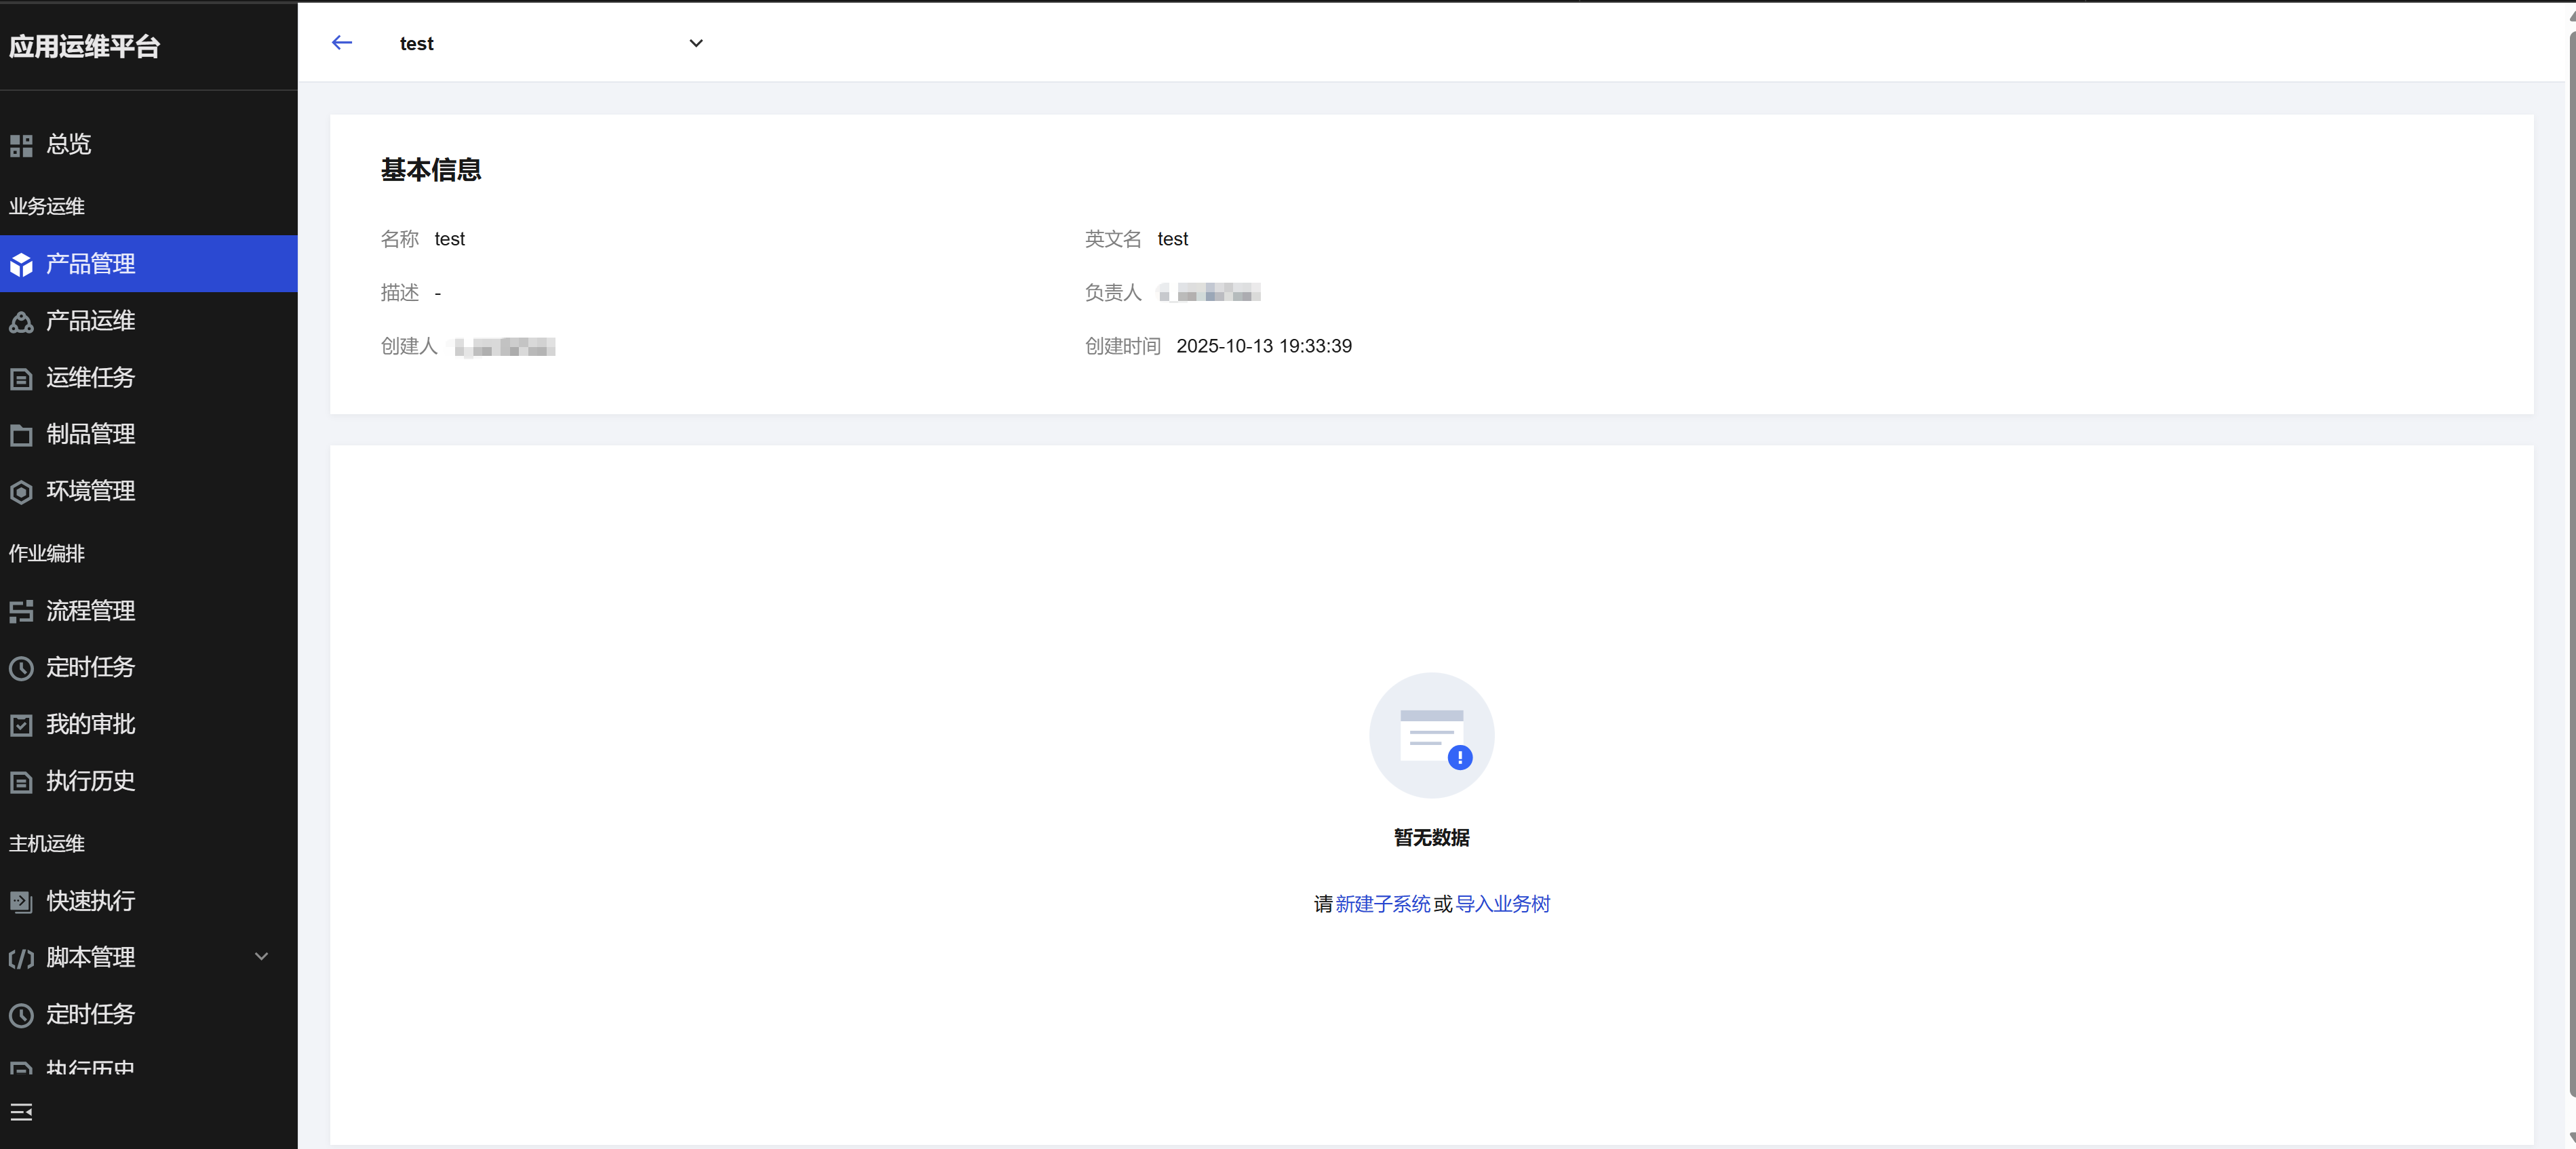Viewport: 2576px width, 1149px height.
Task: Expand the 脚本管理 submenu chevron
Action: [x=261, y=957]
